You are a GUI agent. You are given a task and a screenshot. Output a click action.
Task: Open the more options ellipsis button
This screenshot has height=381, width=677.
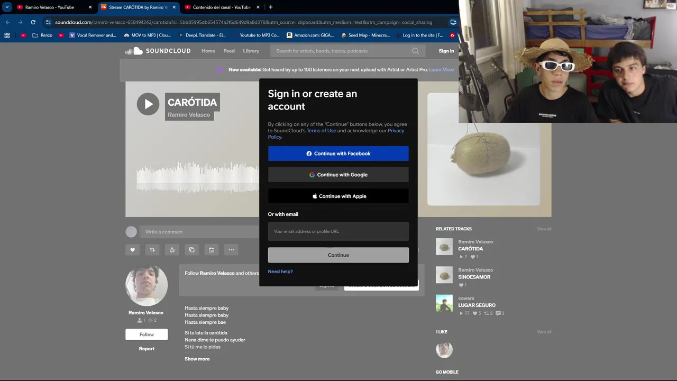tap(231, 250)
